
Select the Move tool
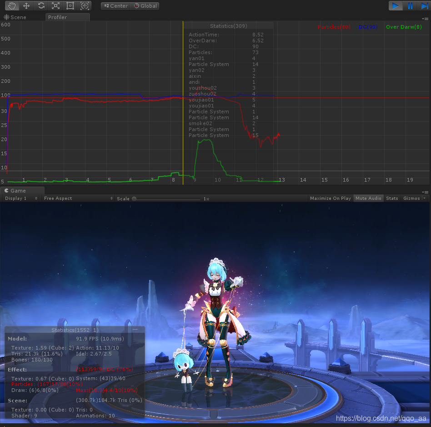(26, 6)
